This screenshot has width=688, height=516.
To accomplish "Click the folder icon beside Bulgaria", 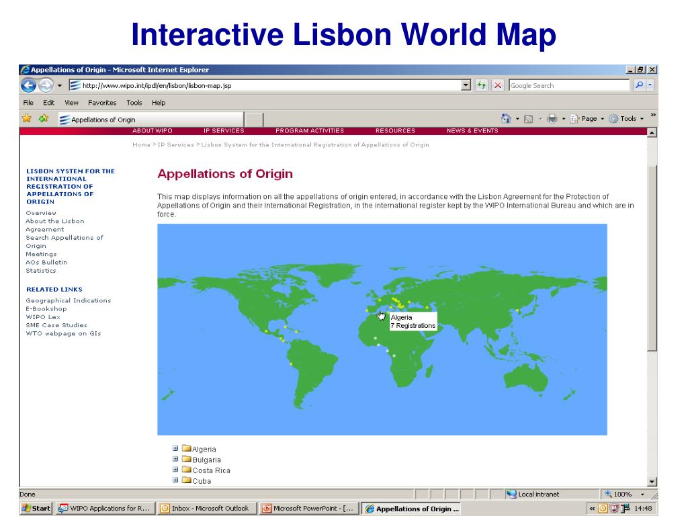I will tap(187, 459).
